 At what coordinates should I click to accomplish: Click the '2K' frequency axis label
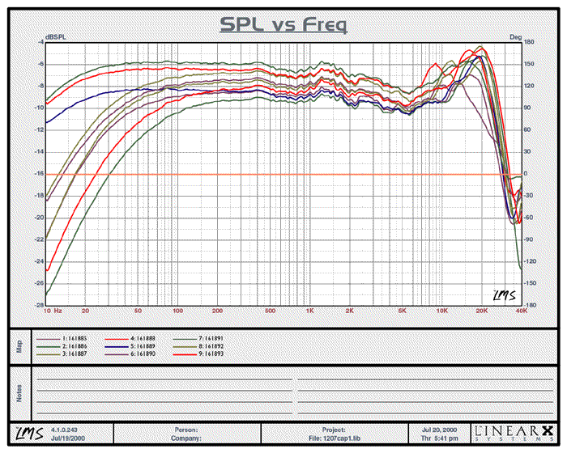coord(350,311)
